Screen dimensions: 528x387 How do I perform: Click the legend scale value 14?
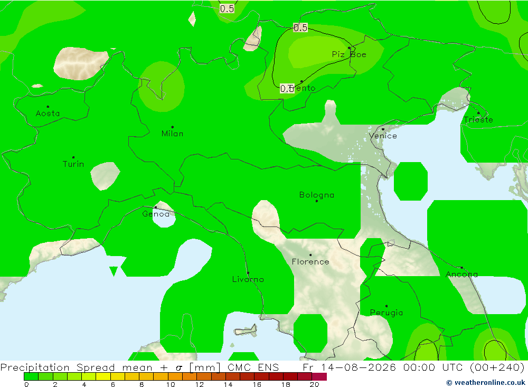228,384
